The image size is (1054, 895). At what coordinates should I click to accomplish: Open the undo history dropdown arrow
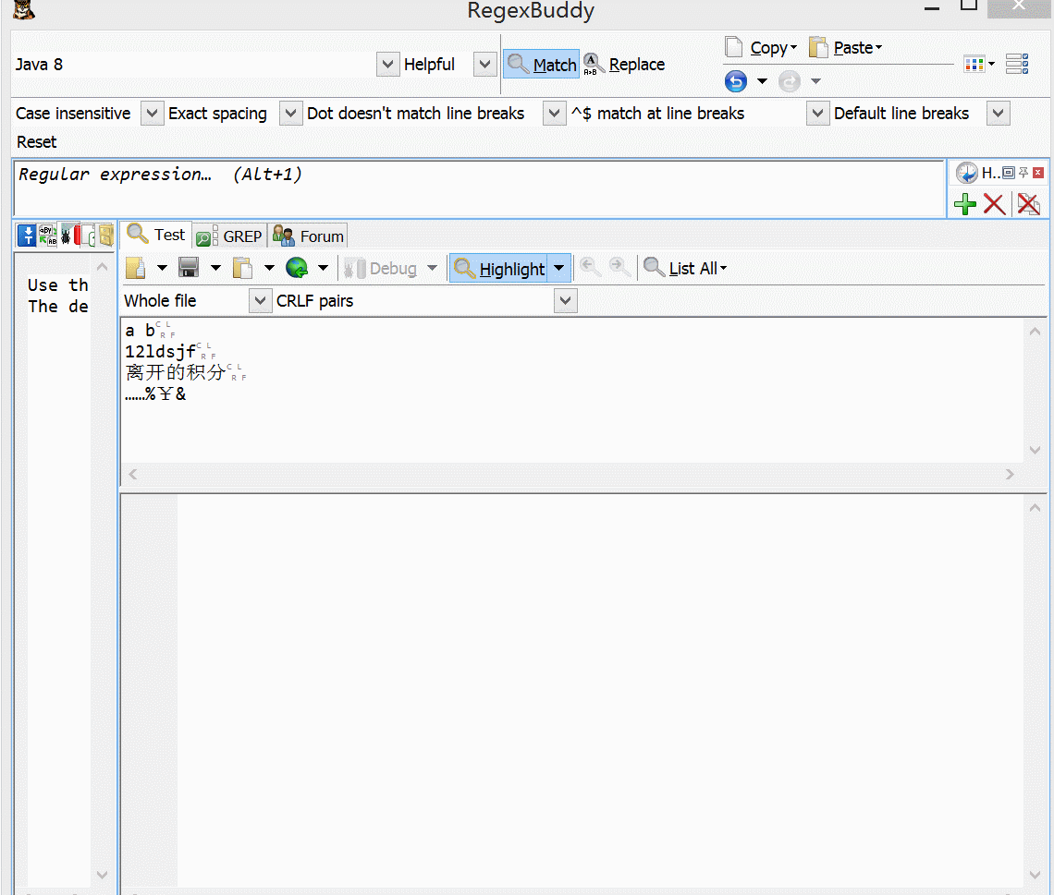click(x=762, y=81)
